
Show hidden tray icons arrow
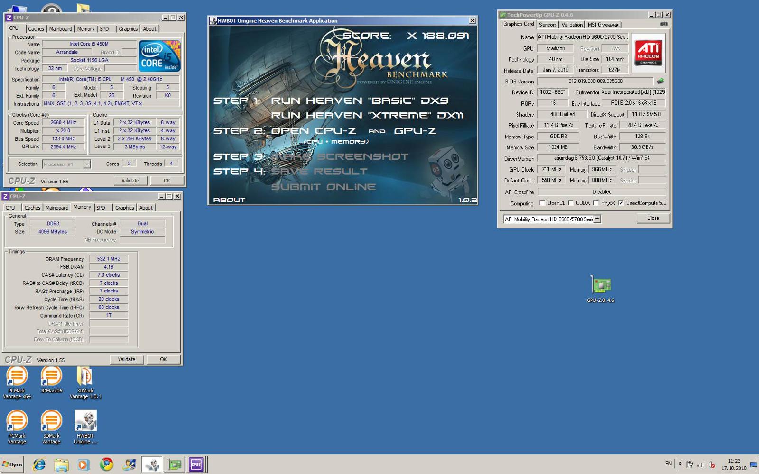(x=680, y=464)
